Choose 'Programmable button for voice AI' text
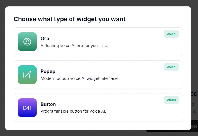Viewport: 198px width, 136px height. pos(73,111)
